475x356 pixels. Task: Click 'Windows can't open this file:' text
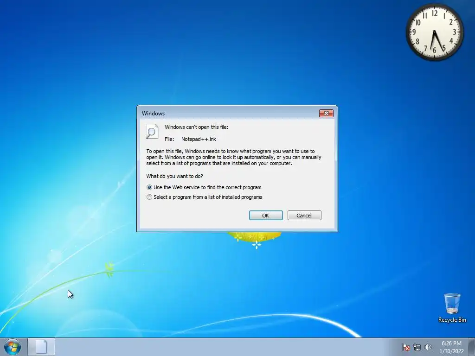tap(197, 127)
